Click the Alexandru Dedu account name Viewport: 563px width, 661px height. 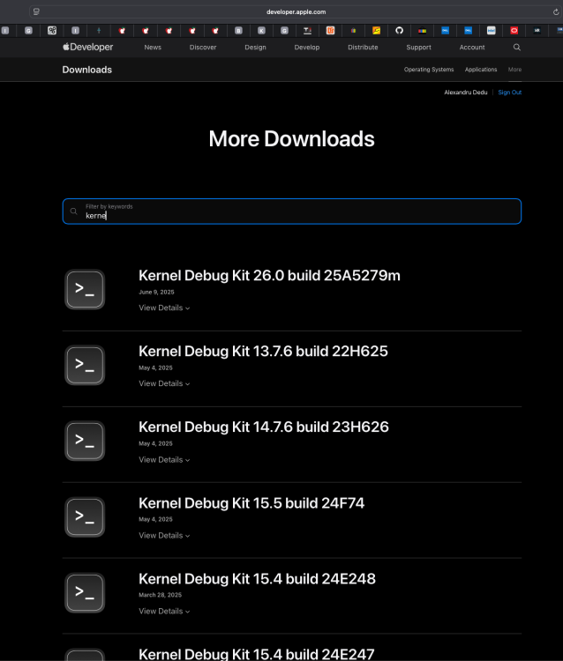tap(466, 93)
